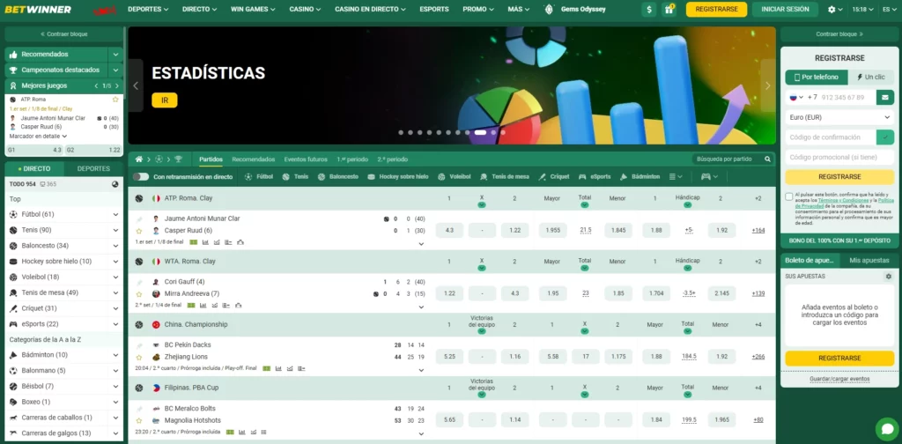Open the Gems Odyssey promo

tap(574, 9)
